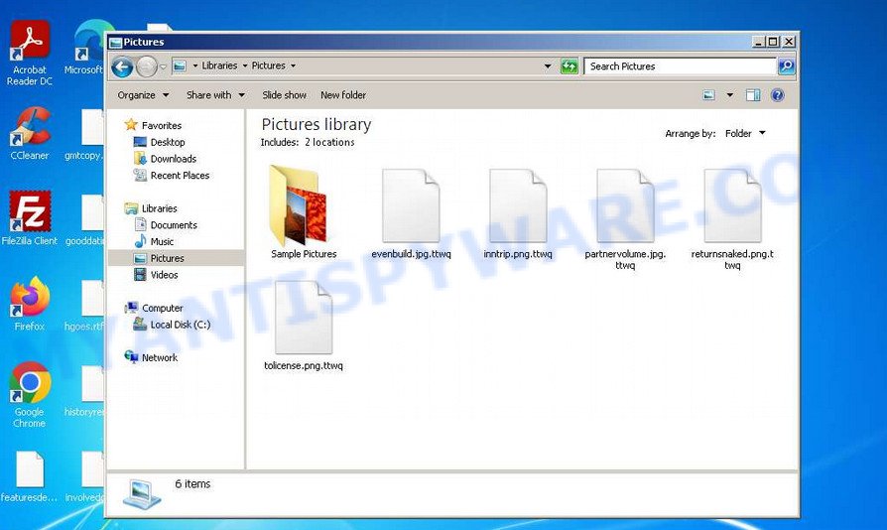Select file returnsnaked.png.ttwq
887x530 pixels.
coord(732,219)
